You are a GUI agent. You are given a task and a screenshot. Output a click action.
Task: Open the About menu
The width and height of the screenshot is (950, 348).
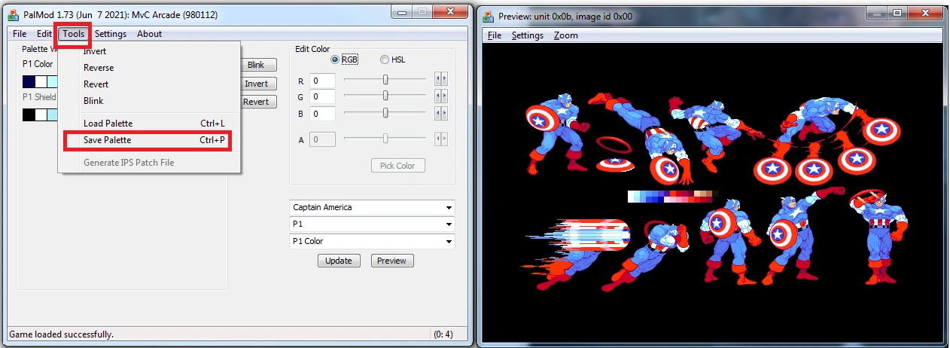click(149, 34)
